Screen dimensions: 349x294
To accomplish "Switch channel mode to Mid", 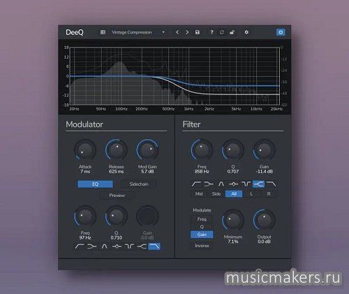I will (x=199, y=193).
